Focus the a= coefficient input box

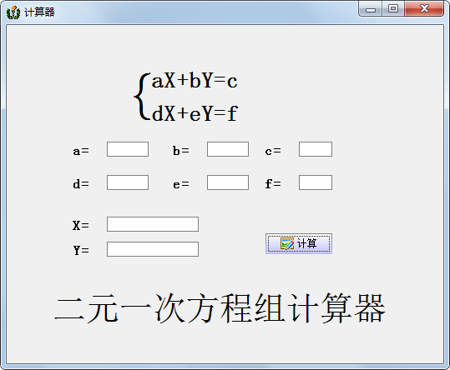click(128, 149)
